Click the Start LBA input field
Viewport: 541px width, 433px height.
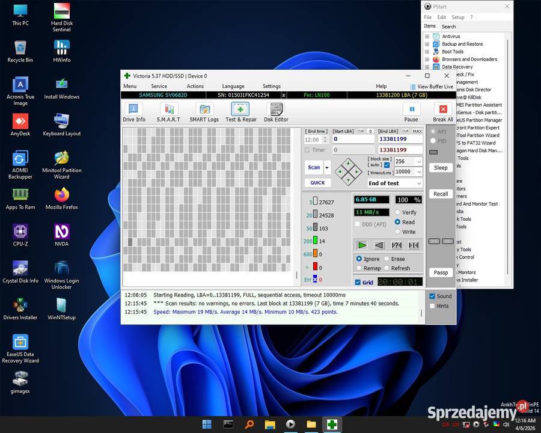pyautogui.click(x=353, y=139)
